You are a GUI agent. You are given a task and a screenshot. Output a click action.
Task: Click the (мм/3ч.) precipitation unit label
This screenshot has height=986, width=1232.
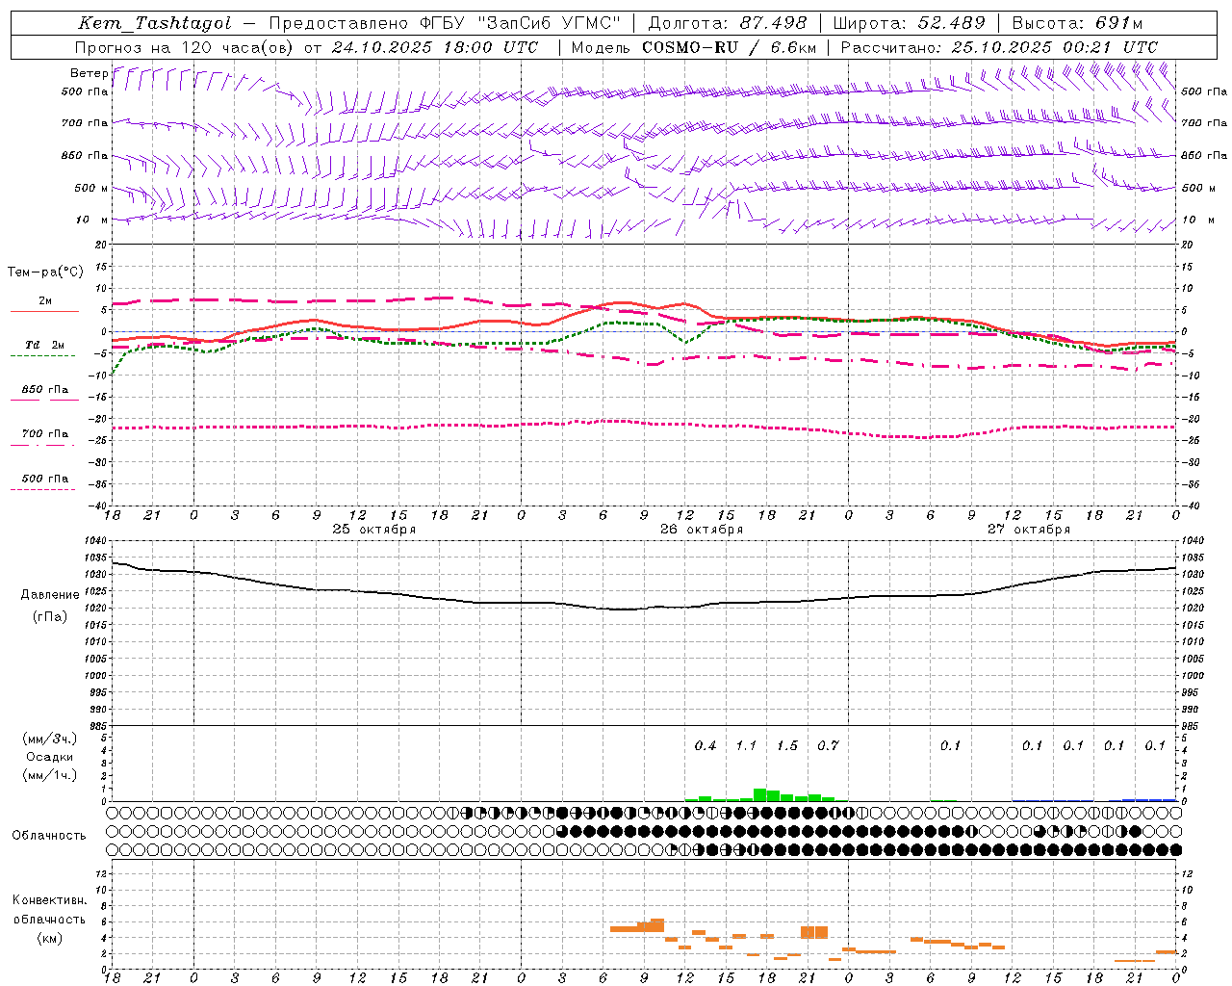tap(50, 739)
